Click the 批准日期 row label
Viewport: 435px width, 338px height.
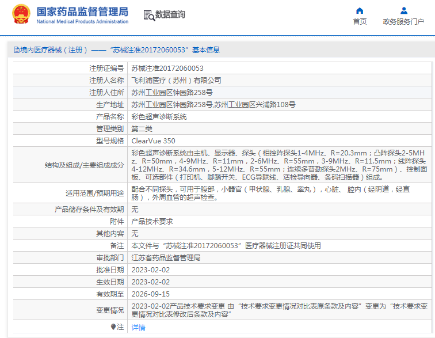pyautogui.click(x=110, y=270)
